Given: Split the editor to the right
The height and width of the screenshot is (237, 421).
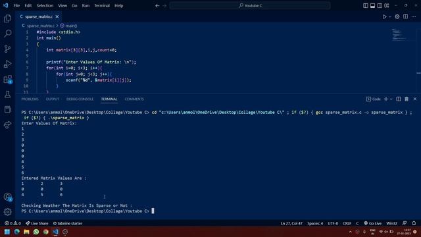Looking at the screenshot, I should point(405,16).
